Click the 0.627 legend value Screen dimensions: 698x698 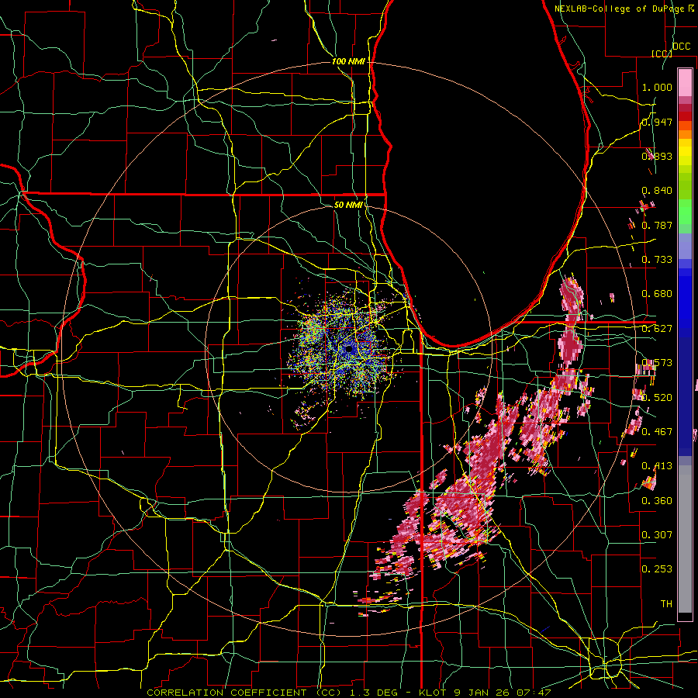click(x=657, y=329)
